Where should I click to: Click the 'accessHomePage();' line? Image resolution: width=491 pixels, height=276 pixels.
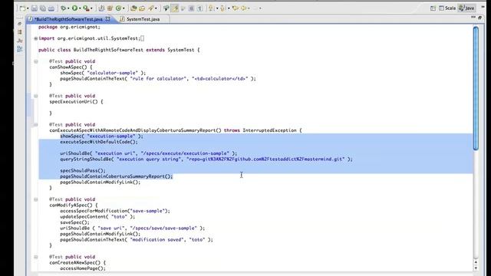click(83, 268)
